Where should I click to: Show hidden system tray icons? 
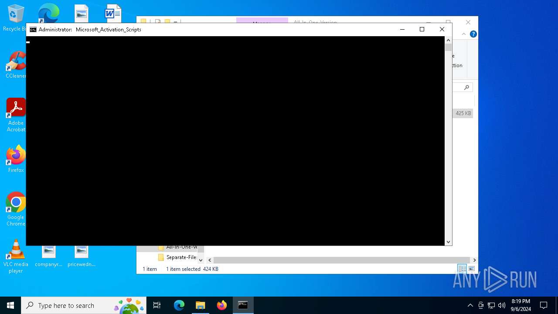click(x=470, y=305)
